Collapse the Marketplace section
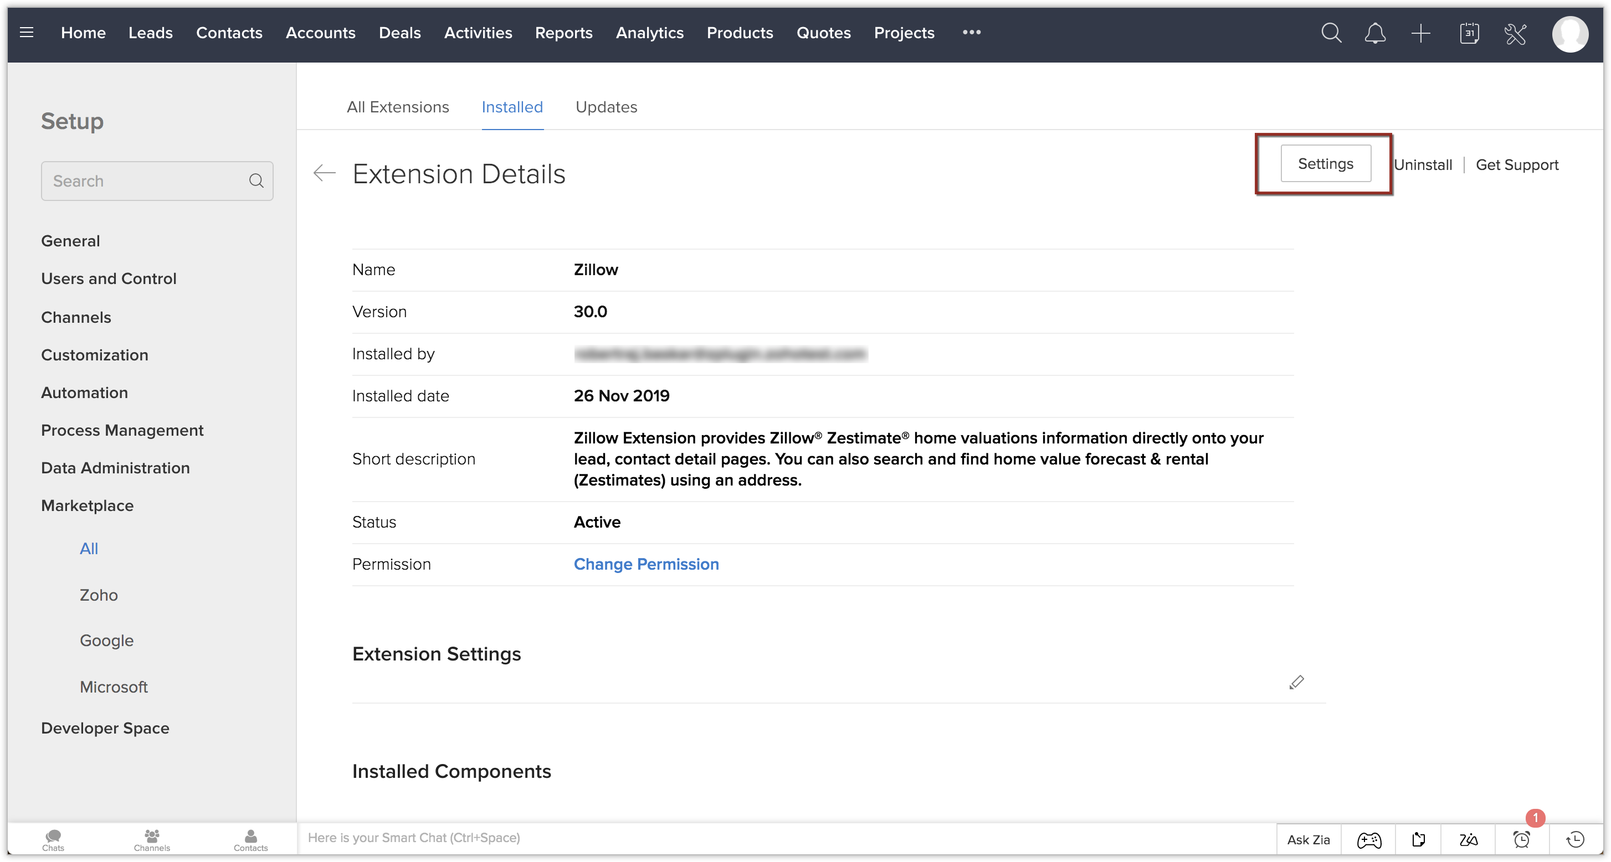Screen dimensions: 1611x862 (87, 505)
